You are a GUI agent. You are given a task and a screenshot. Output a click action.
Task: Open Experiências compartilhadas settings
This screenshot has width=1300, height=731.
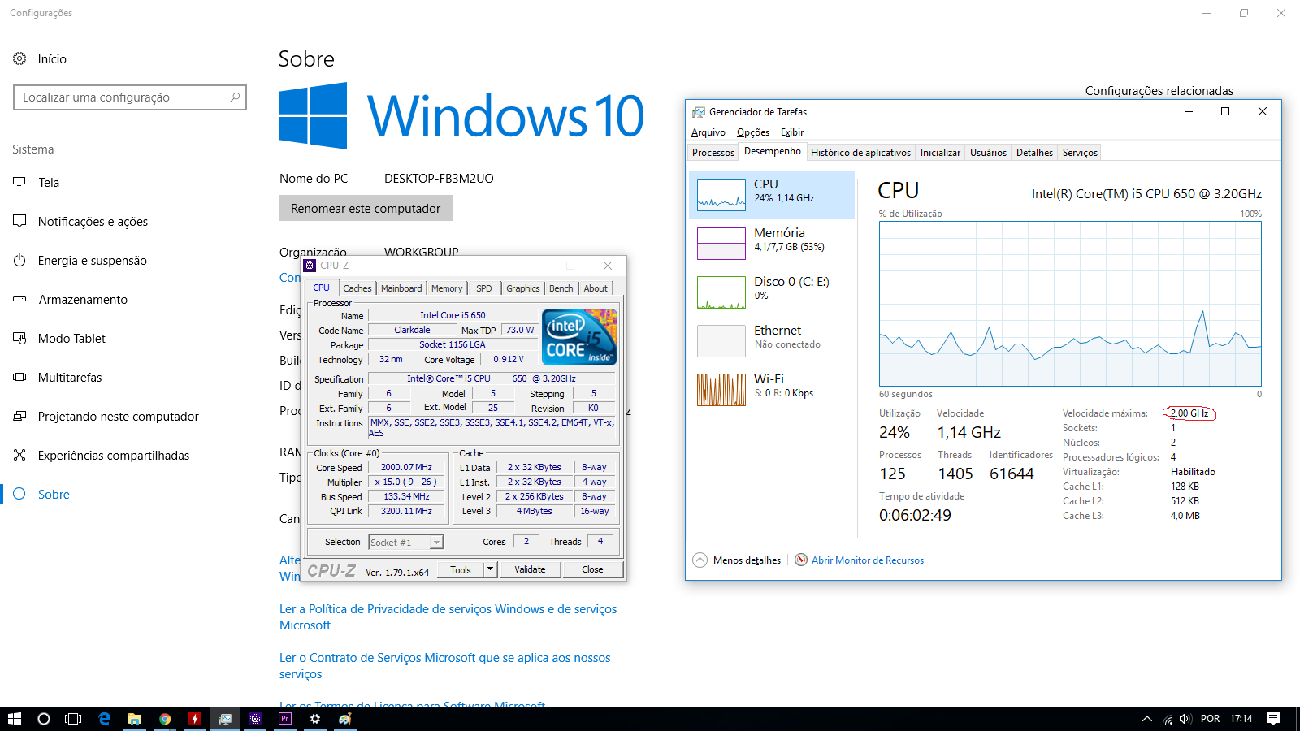coord(113,456)
